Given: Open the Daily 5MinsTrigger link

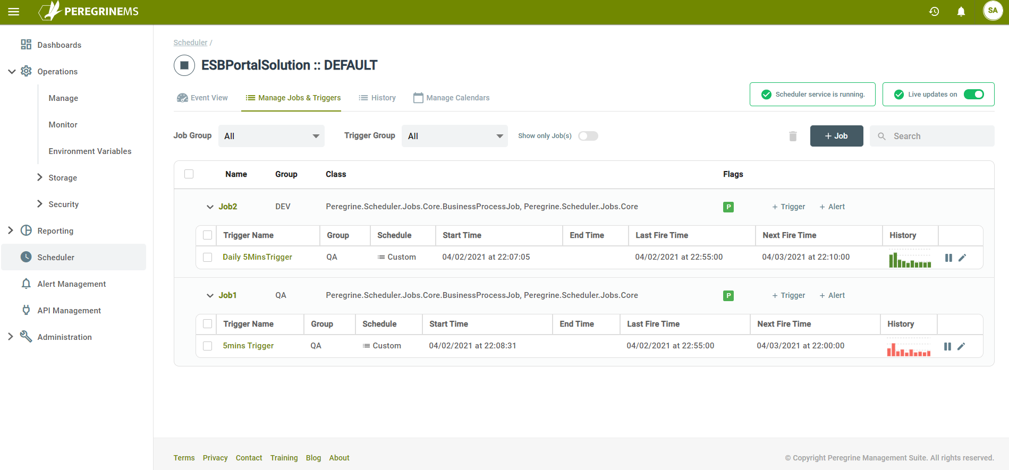Looking at the screenshot, I should click(257, 257).
